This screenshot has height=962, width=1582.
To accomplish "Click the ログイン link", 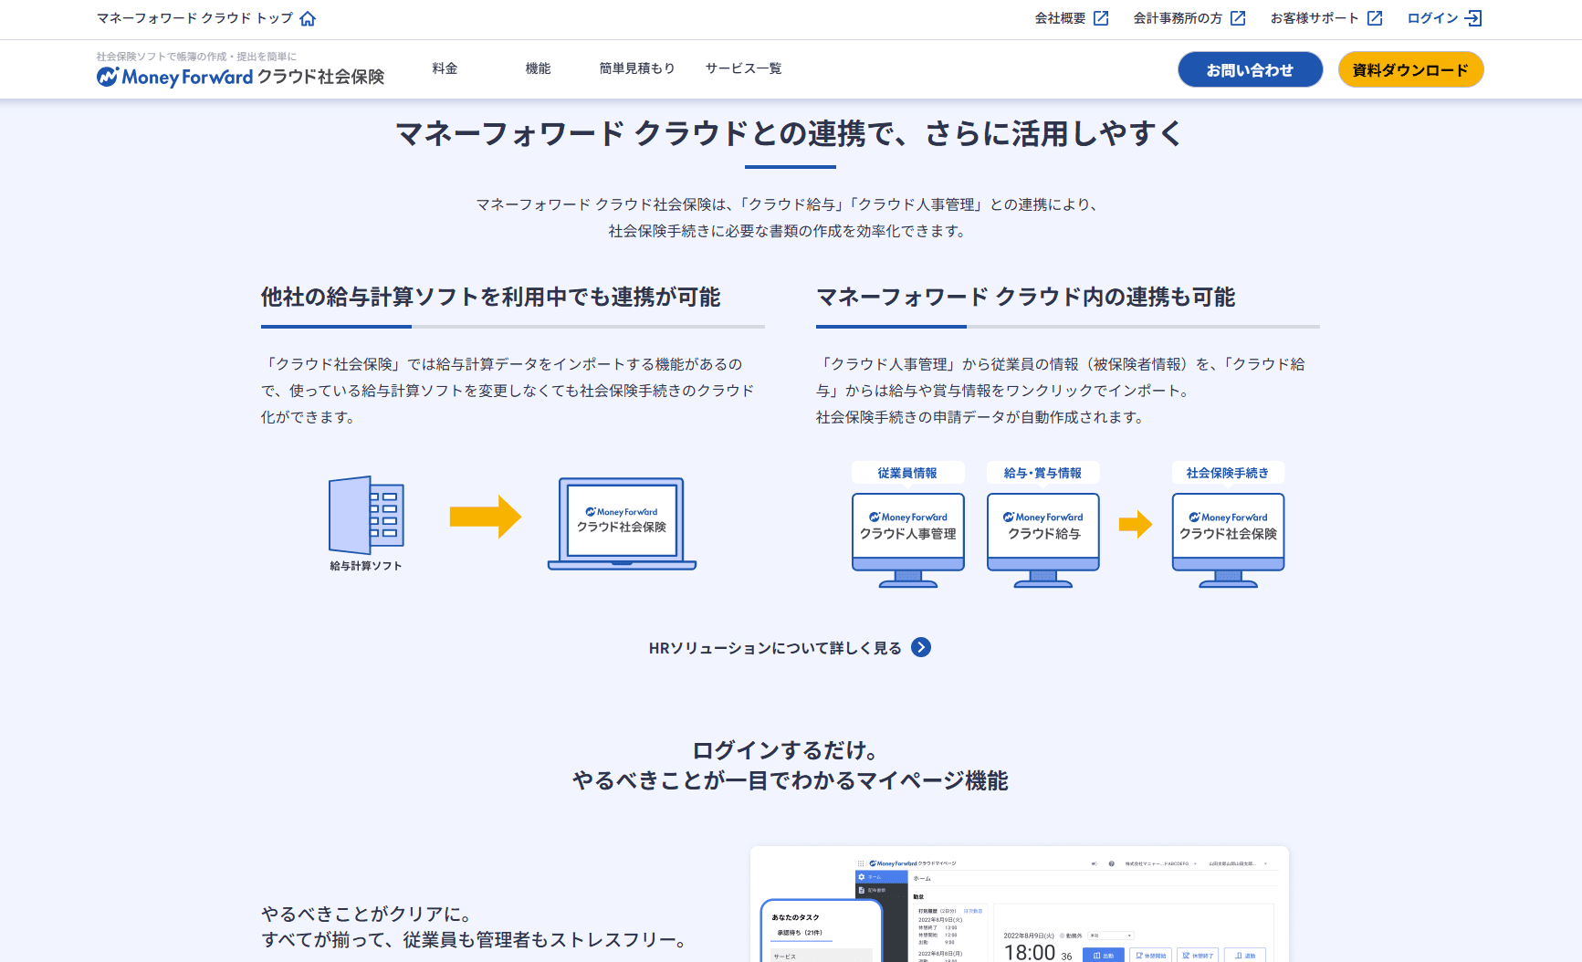I will [x=1444, y=18].
